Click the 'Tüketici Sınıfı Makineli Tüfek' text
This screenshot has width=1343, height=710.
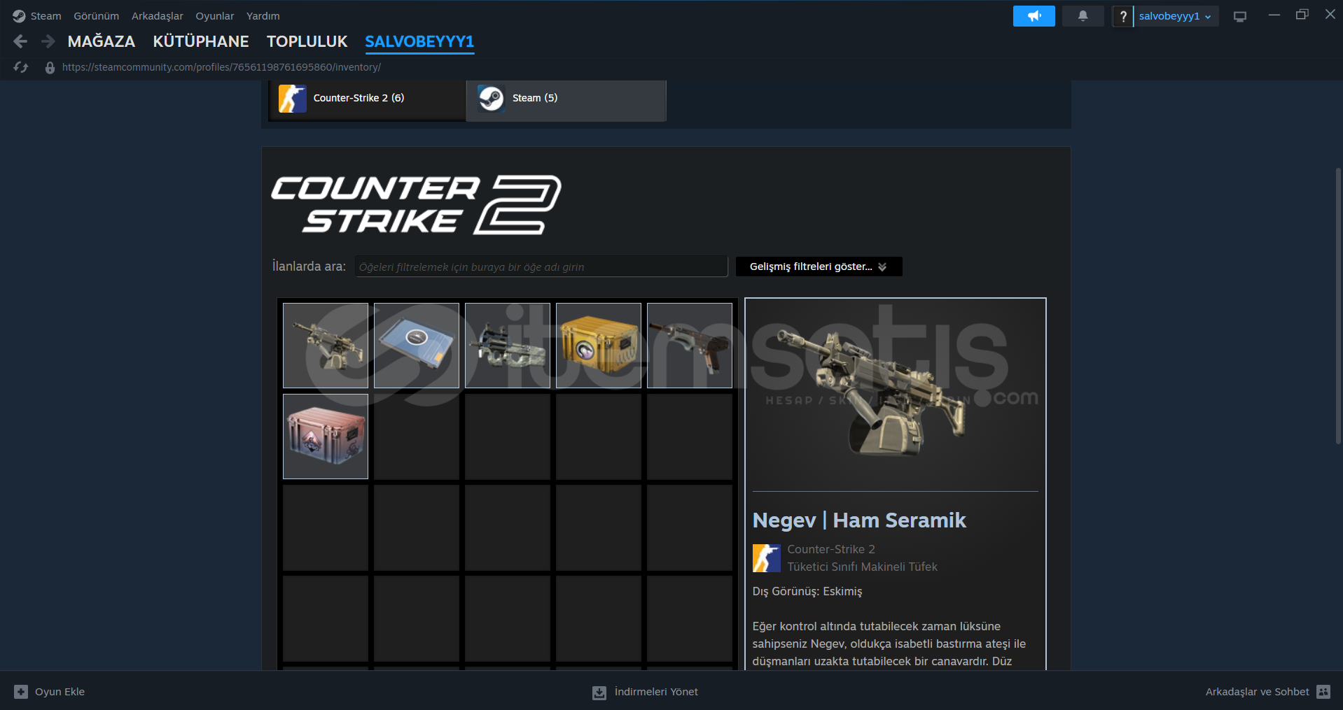(x=862, y=567)
